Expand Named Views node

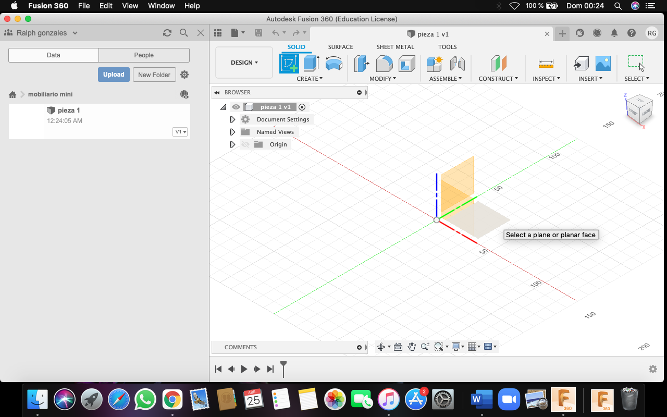pos(232,132)
